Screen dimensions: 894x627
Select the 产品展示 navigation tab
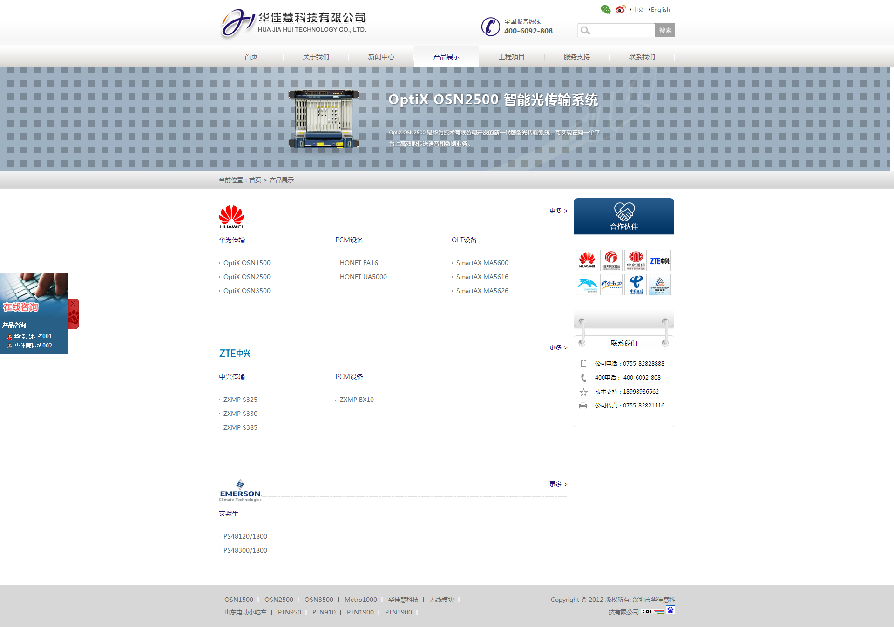[x=447, y=57]
